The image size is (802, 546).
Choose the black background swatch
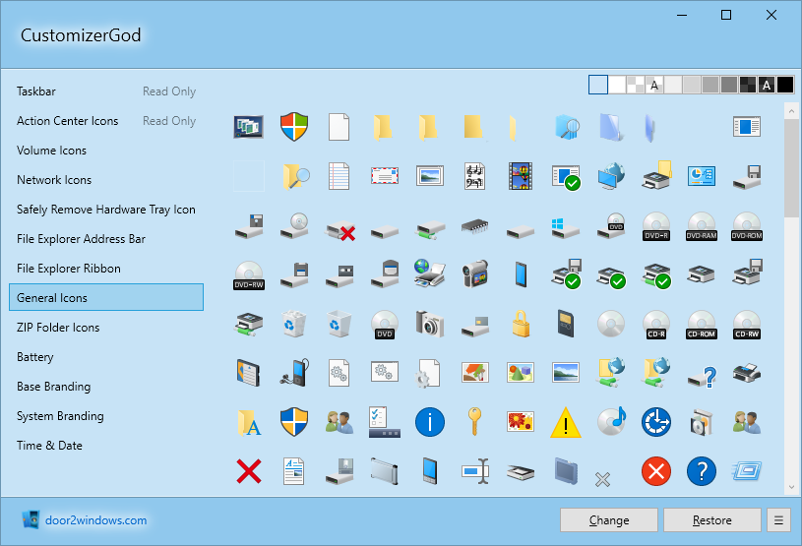point(785,85)
